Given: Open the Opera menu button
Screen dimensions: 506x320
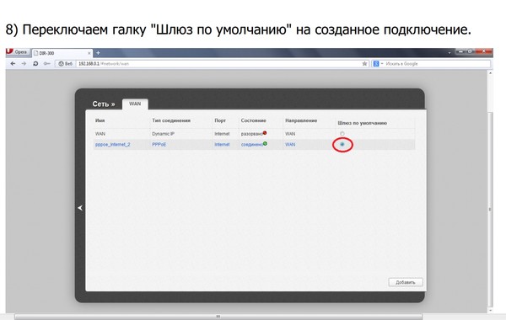Looking at the screenshot, I should point(18,52).
